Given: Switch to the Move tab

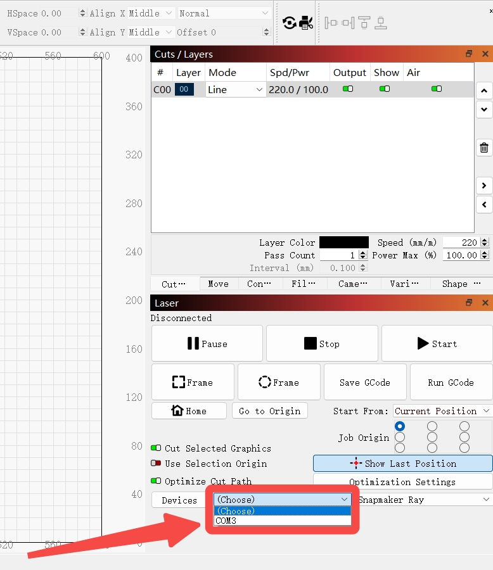Looking at the screenshot, I should click(219, 284).
